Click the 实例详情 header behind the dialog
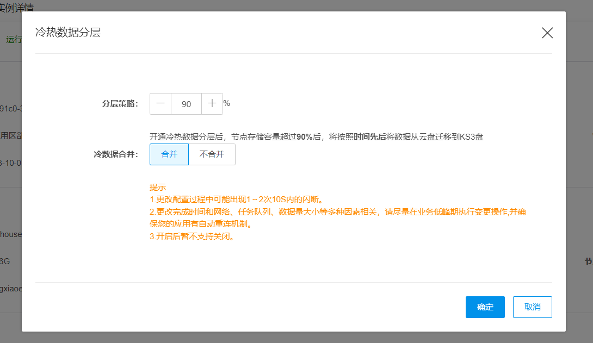This screenshot has height=343, width=593. pos(16,8)
